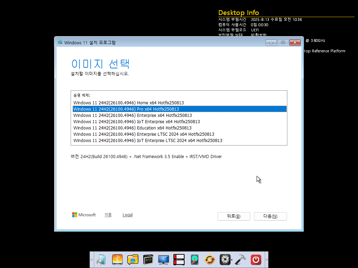Select IoT Enterprise x64 Hotfix250813 entry
Viewport: 358px width, 268px height.
point(179,121)
